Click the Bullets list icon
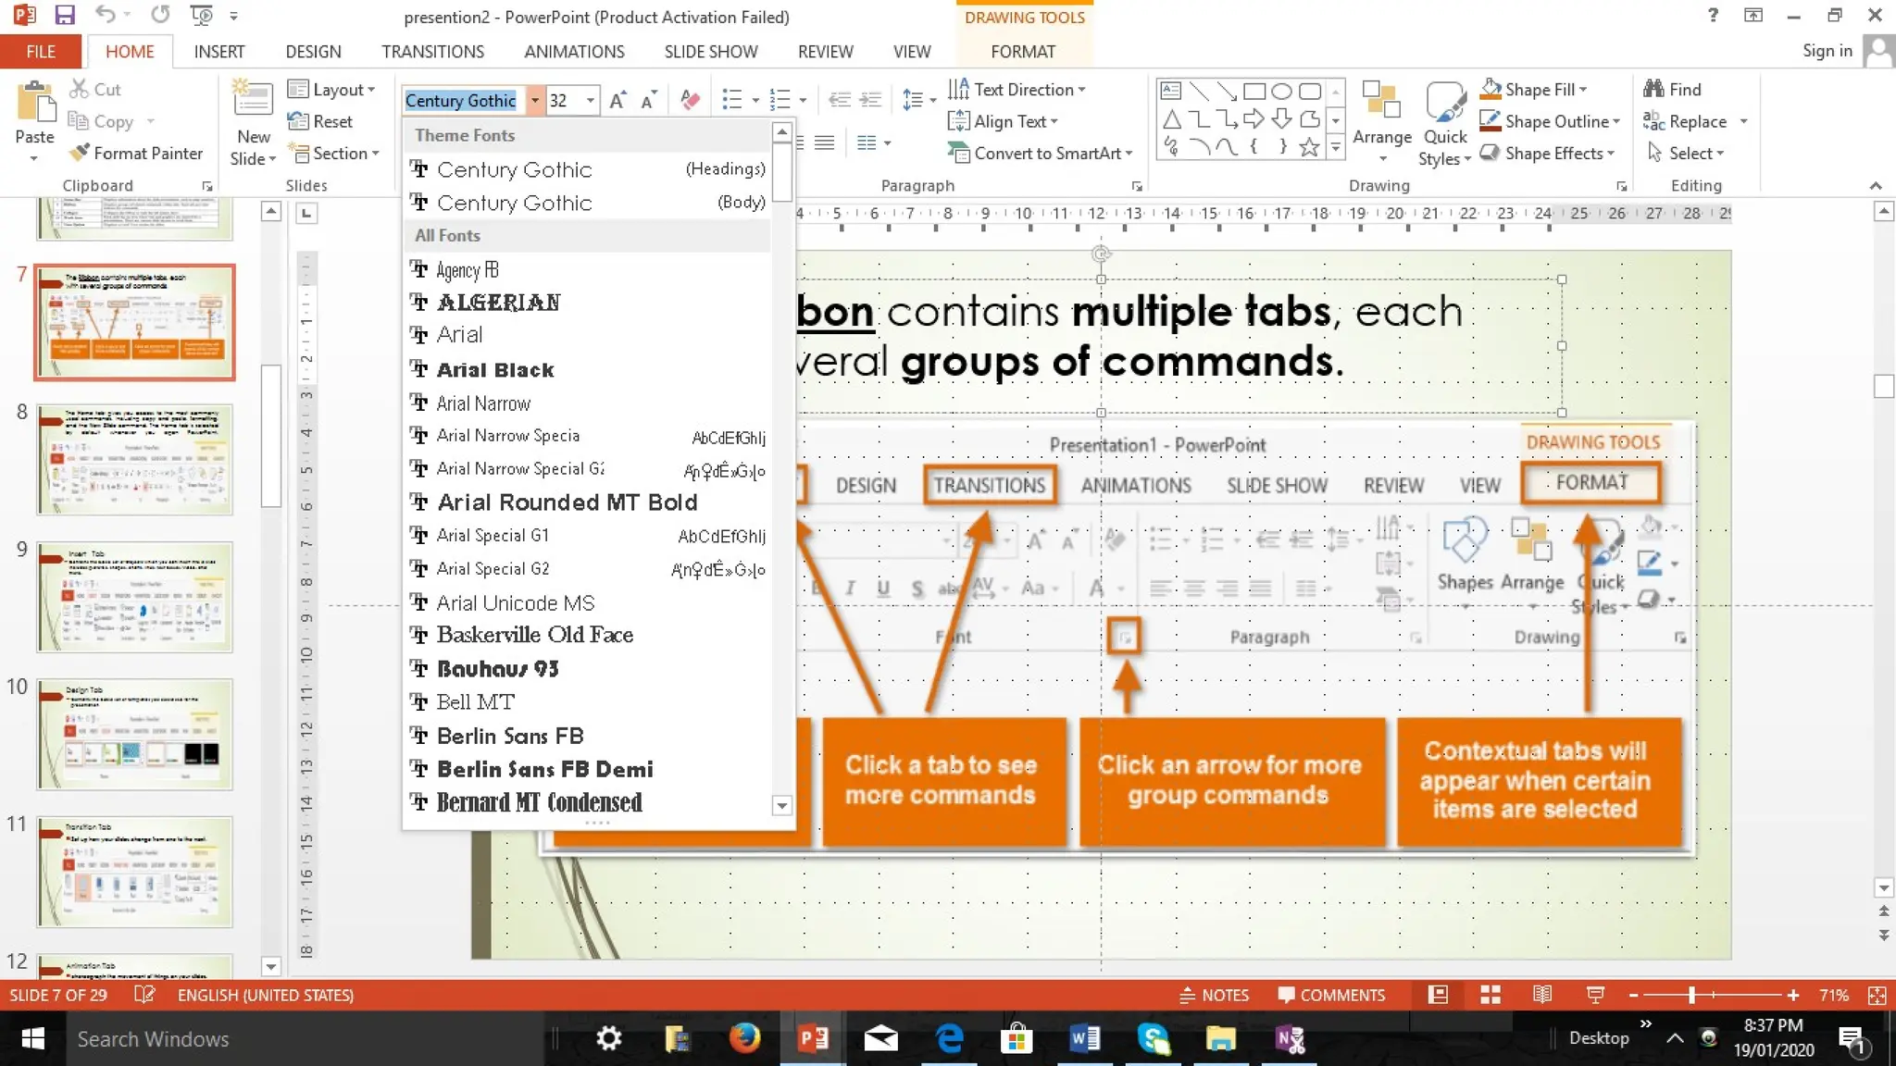Image resolution: width=1896 pixels, height=1066 pixels. click(x=731, y=100)
